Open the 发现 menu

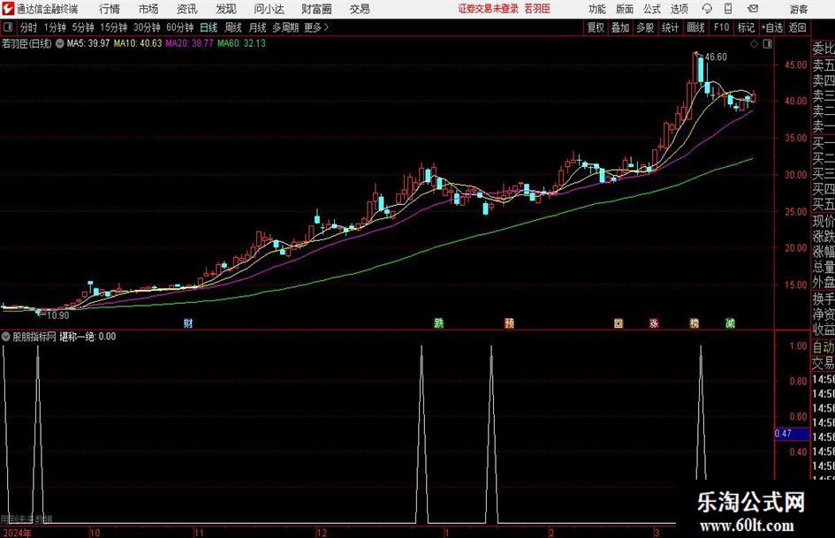(x=226, y=9)
